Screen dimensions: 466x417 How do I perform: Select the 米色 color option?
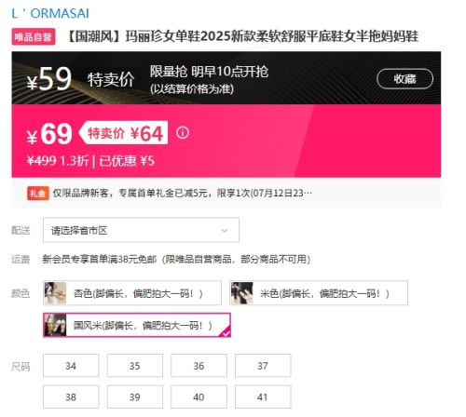click(x=319, y=293)
